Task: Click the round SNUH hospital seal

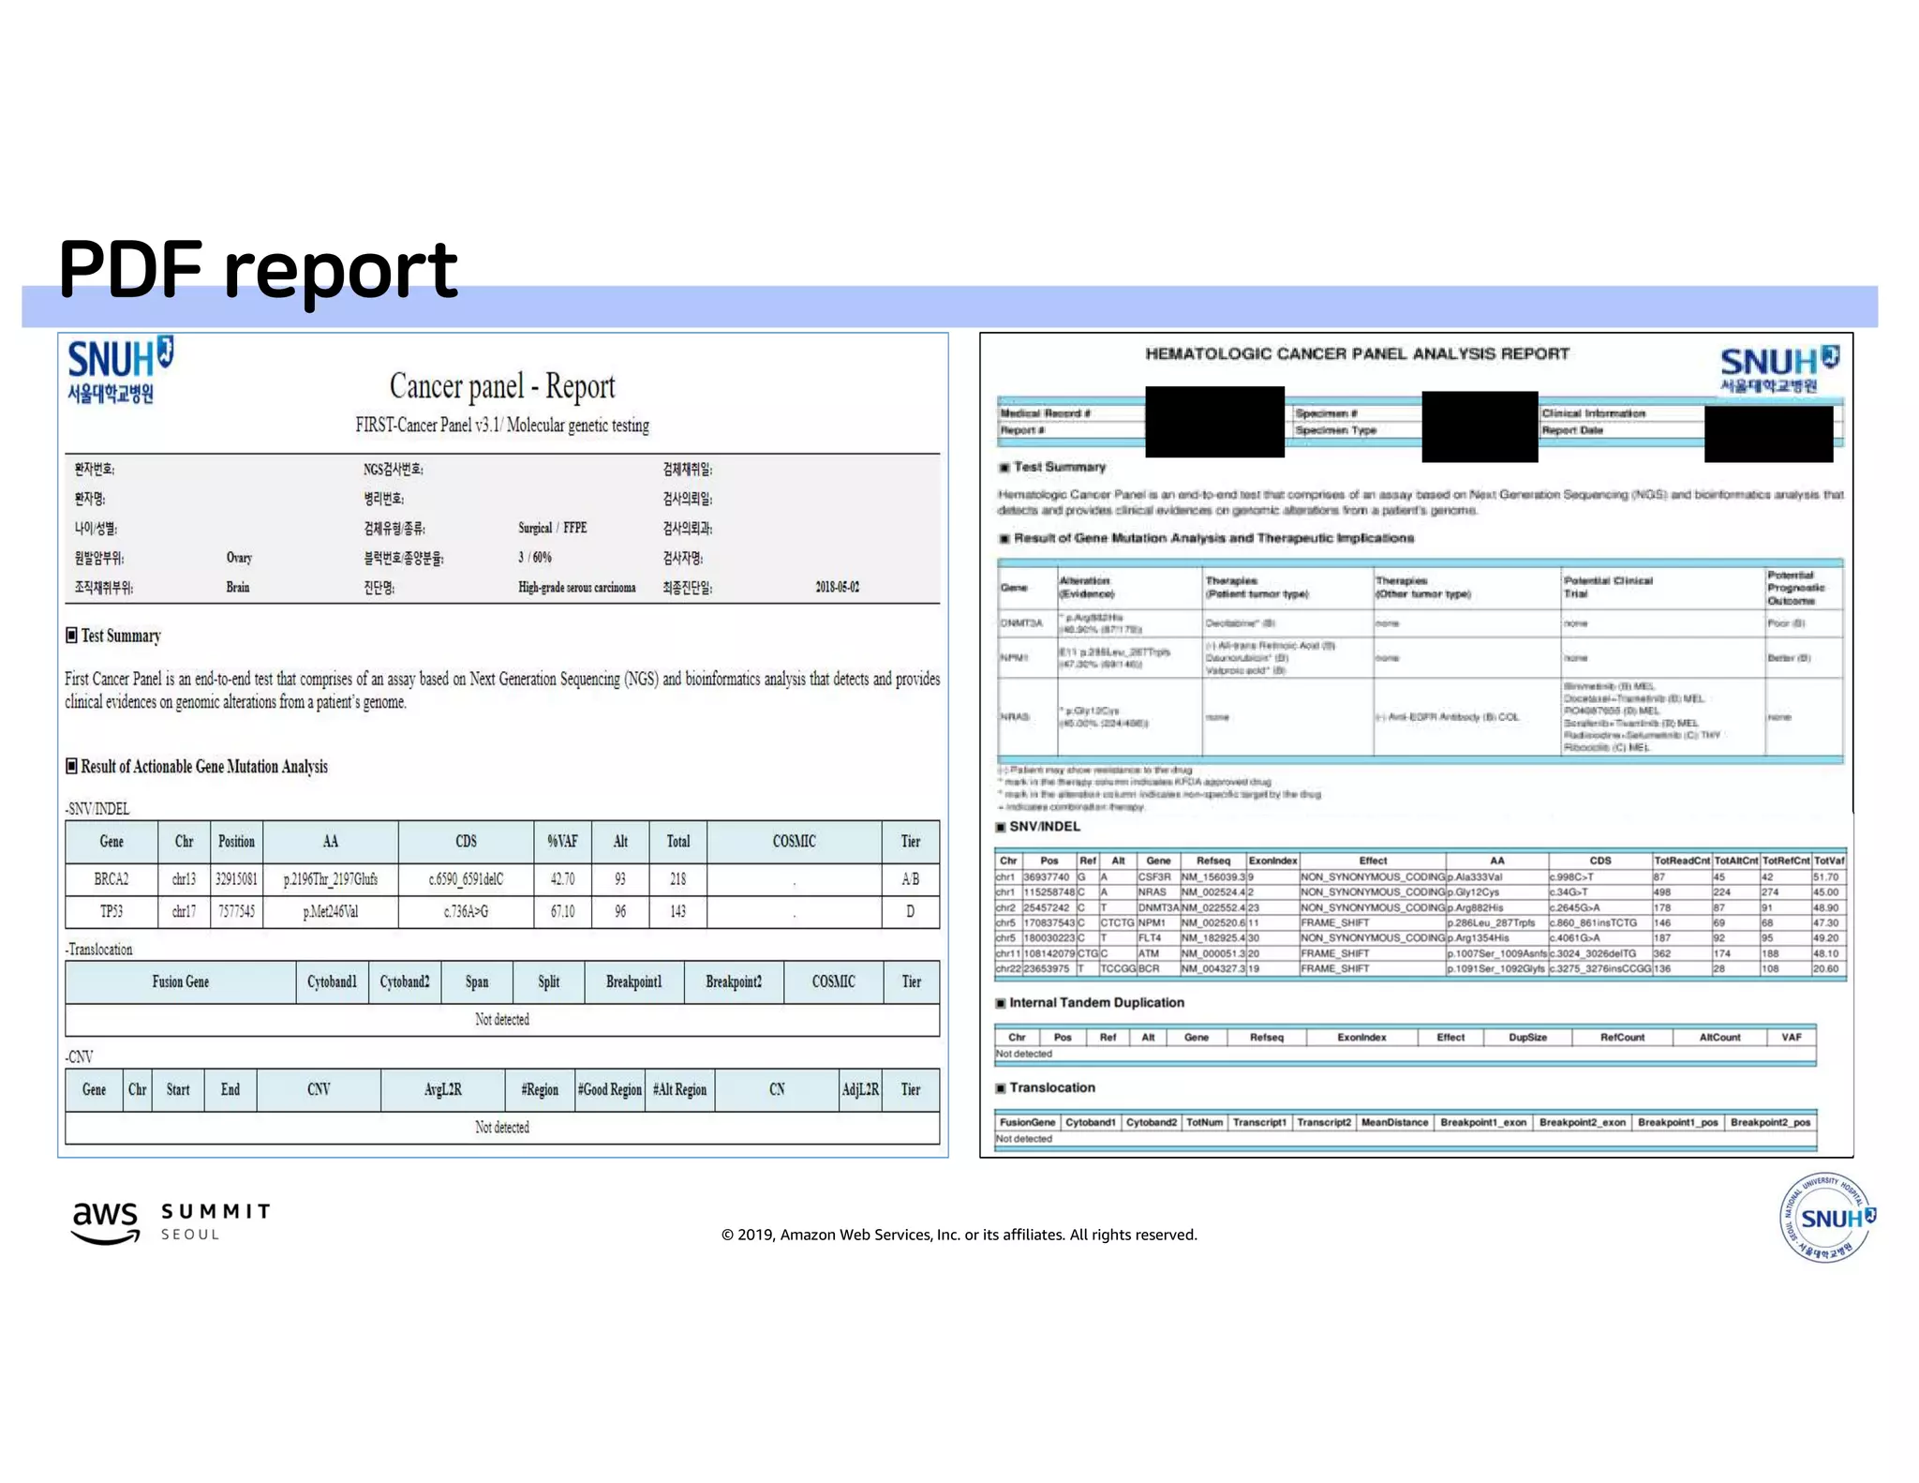Action: [1827, 1218]
